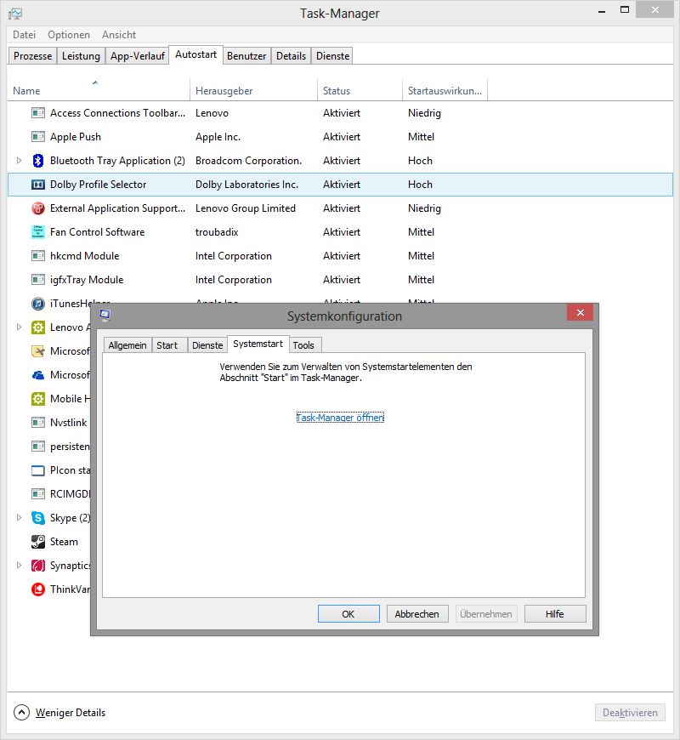680x740 pixels.
Task: Open the Dienste tab in Systemkonfiguration
Action: click(207, 345)
